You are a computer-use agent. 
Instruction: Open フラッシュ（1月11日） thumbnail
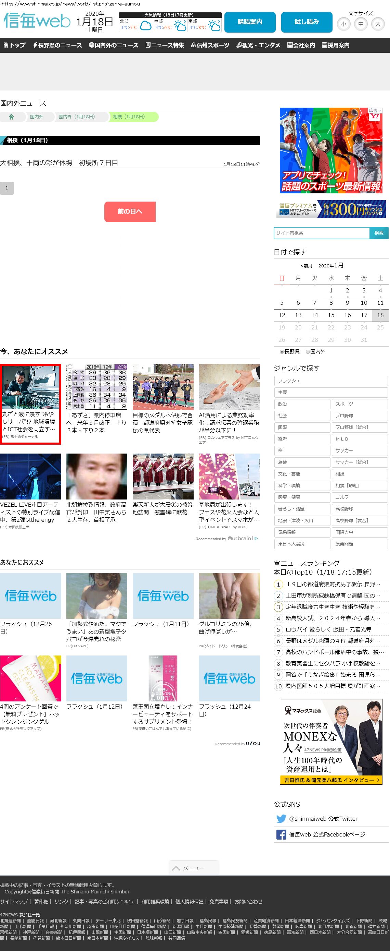coord(163,596)
